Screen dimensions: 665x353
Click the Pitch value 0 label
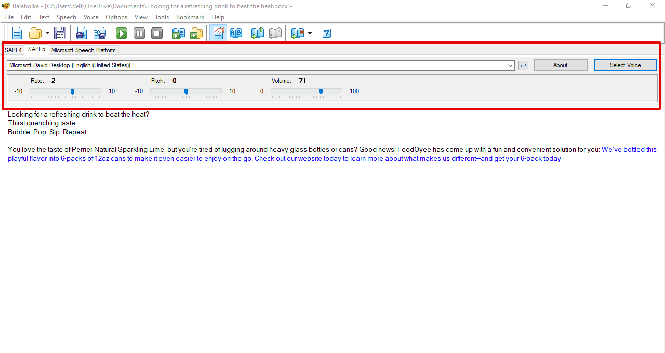click(x=175, y=81)
